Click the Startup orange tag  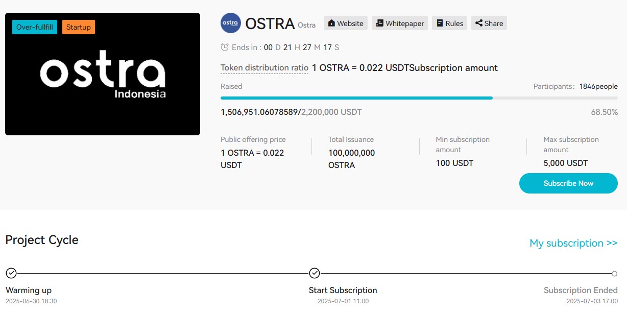tap(79, 27)
